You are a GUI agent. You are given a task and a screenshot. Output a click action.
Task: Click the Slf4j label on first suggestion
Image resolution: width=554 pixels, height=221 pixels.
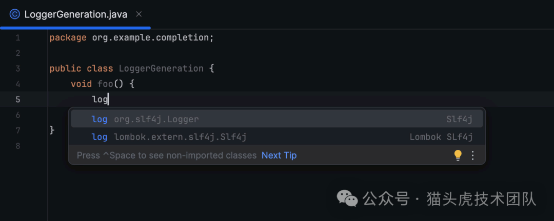tap(459, 119)
